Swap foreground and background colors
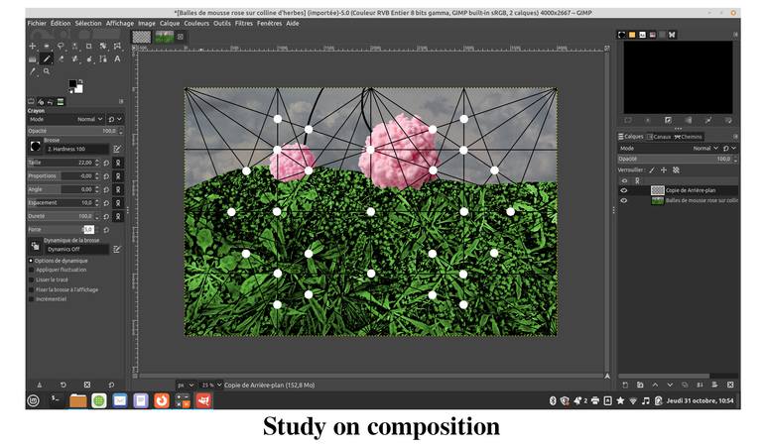Image resolution: width=764 pixels, height=447 pixels. pyautogui.click(x=80, y=81)
